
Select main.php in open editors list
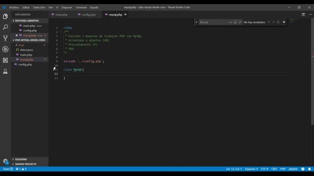pos(29,26)
